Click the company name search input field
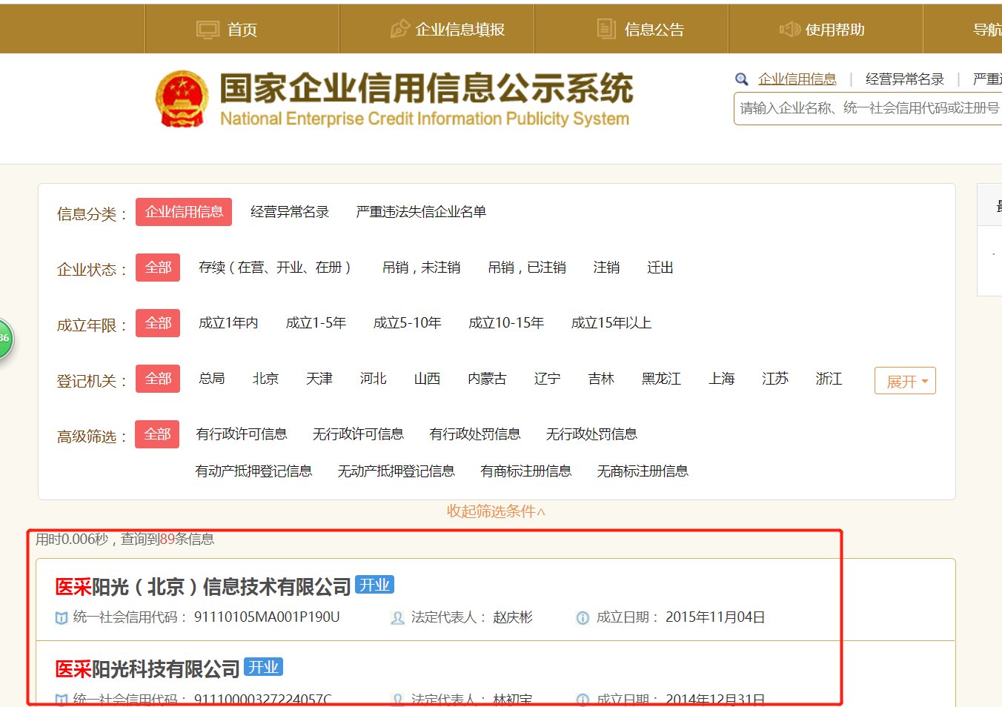This screenshot has height=707, width=1002. [x=868, y=108]
